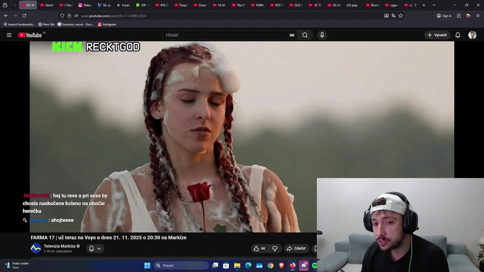Close the active FARMA tab
Viewport: 484px width, 272px height.
coord(33,5)
